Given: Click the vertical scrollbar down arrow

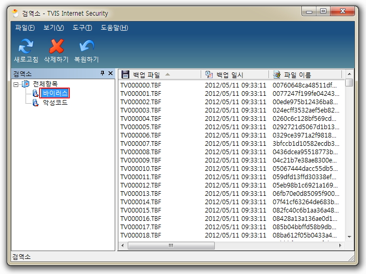Looking at the screenshot, I should click(x=349, y=237).
